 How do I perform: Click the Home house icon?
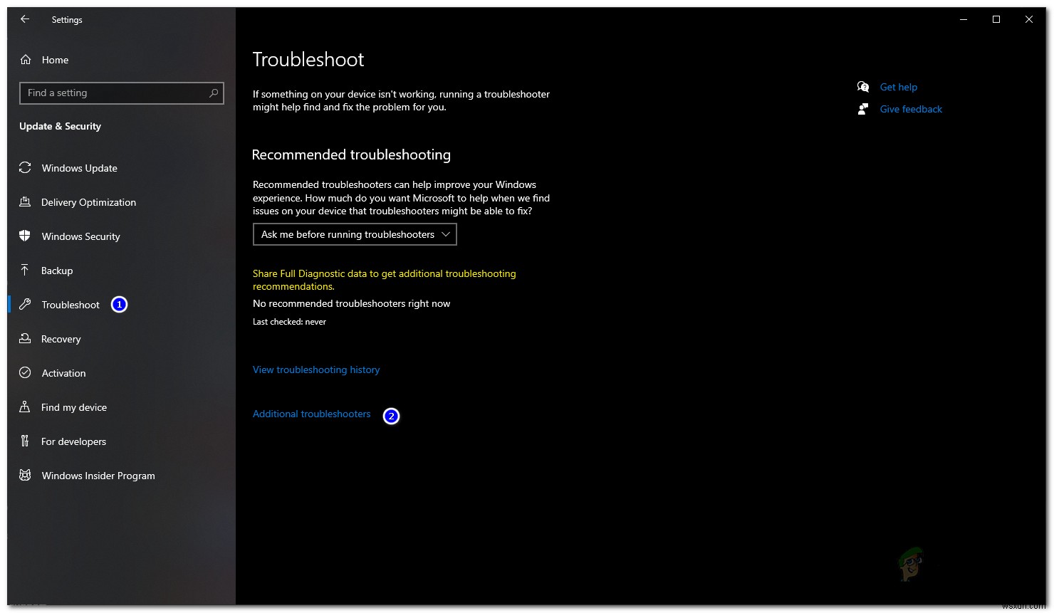point(25,59)
